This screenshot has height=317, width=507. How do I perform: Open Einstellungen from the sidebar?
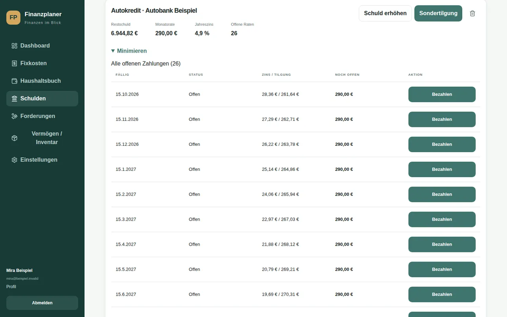coord(42,160)
